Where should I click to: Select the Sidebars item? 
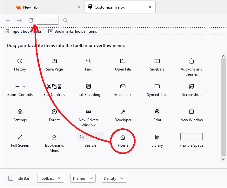click(157, 65)
